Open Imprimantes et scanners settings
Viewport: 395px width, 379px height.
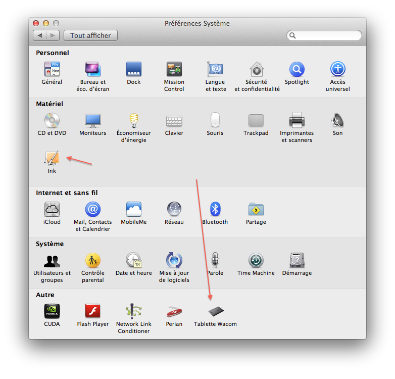coord(297,121)
